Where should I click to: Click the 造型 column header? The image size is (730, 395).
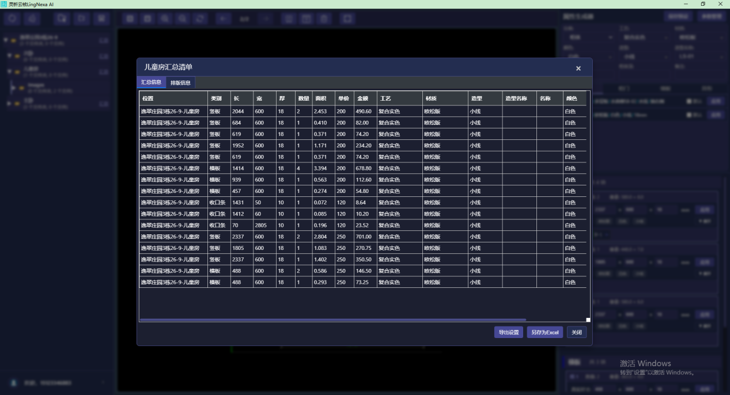tap(485, 98)
